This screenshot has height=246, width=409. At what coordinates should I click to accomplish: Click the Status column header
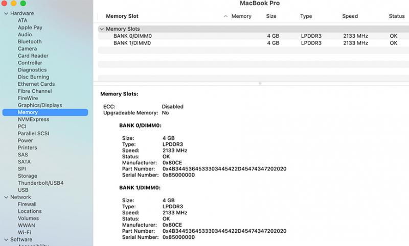pos(396,16)
